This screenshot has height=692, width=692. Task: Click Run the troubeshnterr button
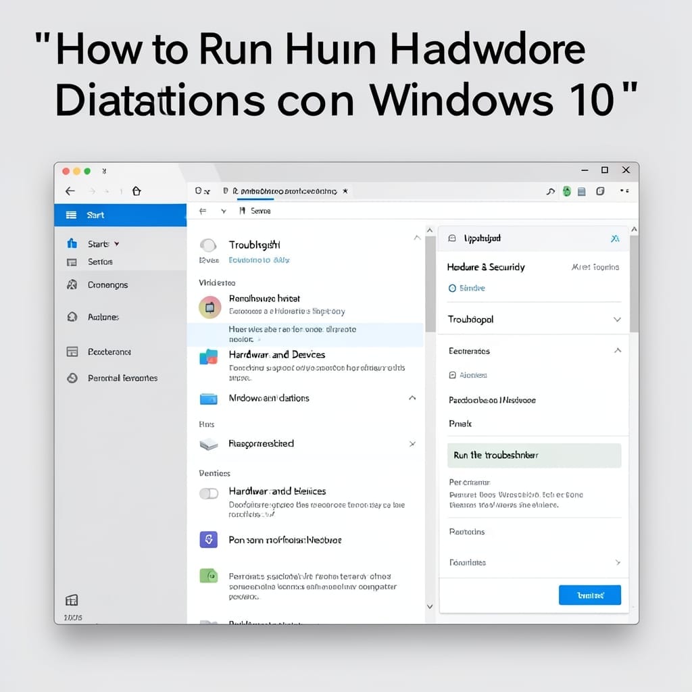coord(534,455)
